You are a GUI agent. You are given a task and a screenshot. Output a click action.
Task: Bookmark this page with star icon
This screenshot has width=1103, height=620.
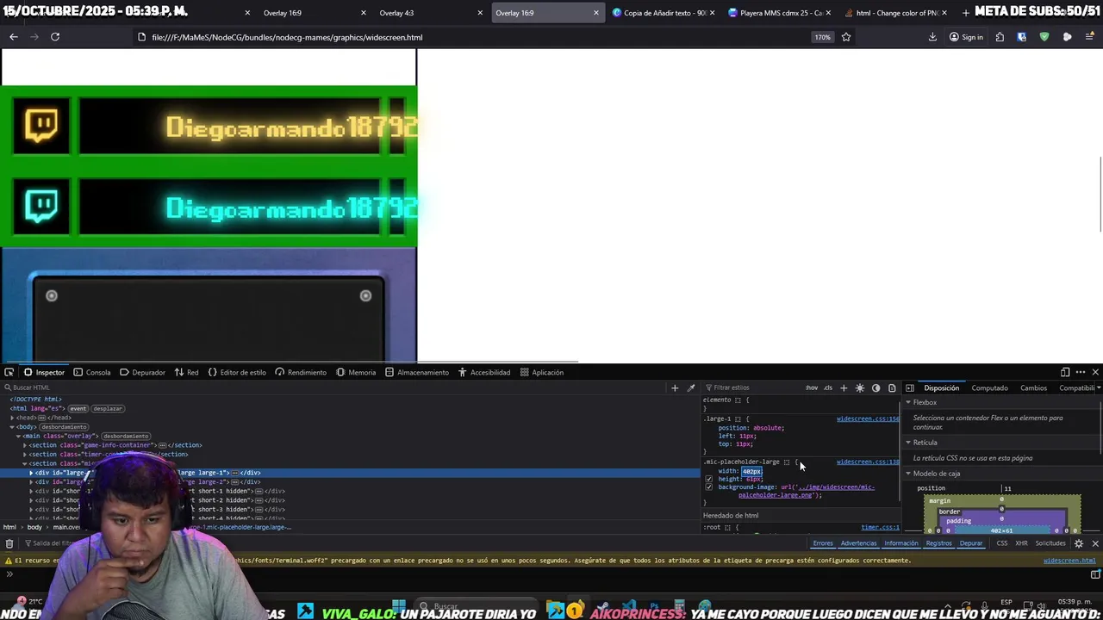pos(846,37)
